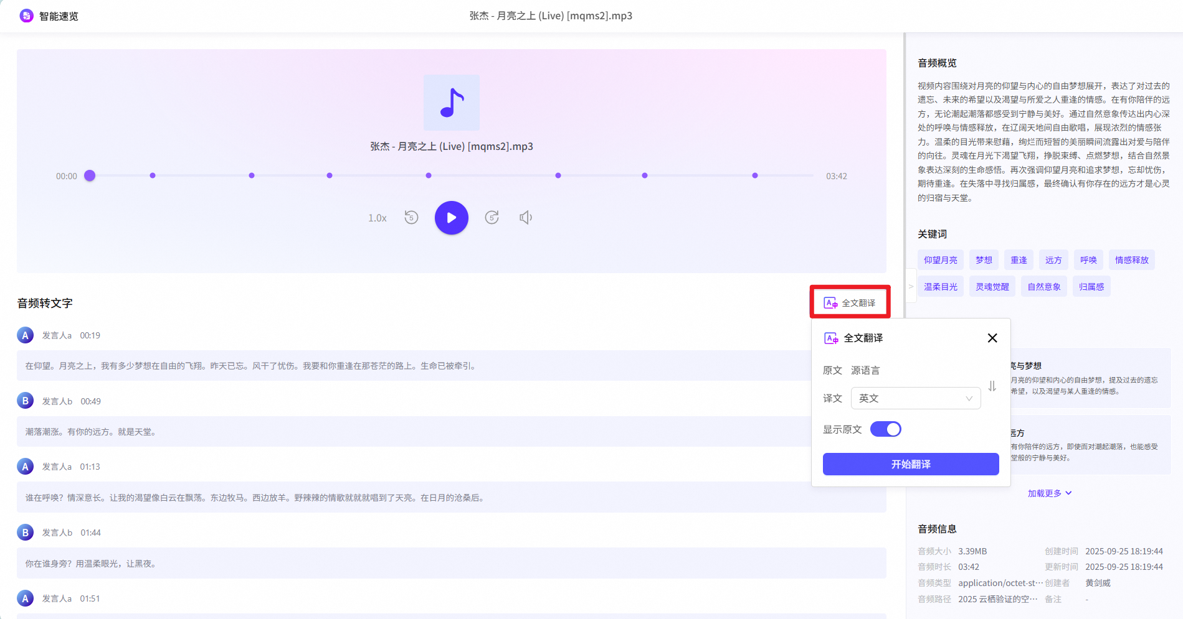This screenshot has height=619, width=1183.
Task: Select the 归属感 keyword tag
Action: (x=1091, y=287)
